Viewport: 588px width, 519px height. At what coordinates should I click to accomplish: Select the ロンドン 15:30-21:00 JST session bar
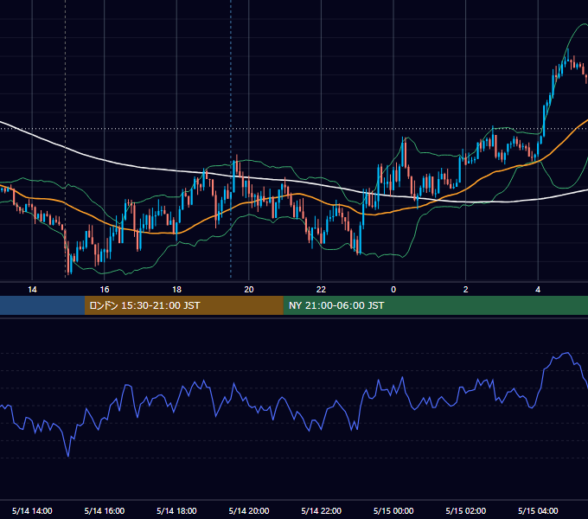click(183, 305)
